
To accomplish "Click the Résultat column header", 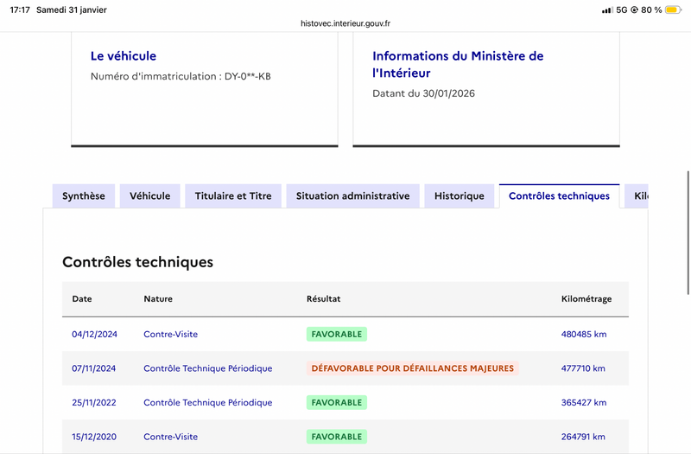I will click(x=323, y=299).
